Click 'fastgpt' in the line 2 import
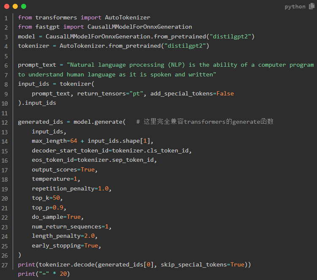The image size is (317, 280). [48, 27]
